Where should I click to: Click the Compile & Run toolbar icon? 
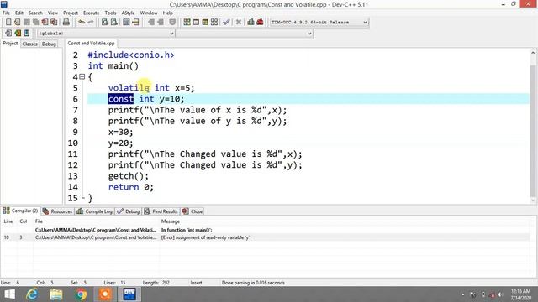pos(205,23)
